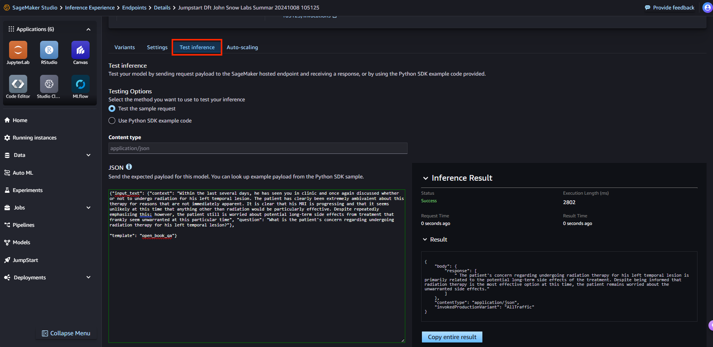This screenshot has width=713, height=347.
Task: Open Auto ML from the sidebar
Action: click(23, 173)
